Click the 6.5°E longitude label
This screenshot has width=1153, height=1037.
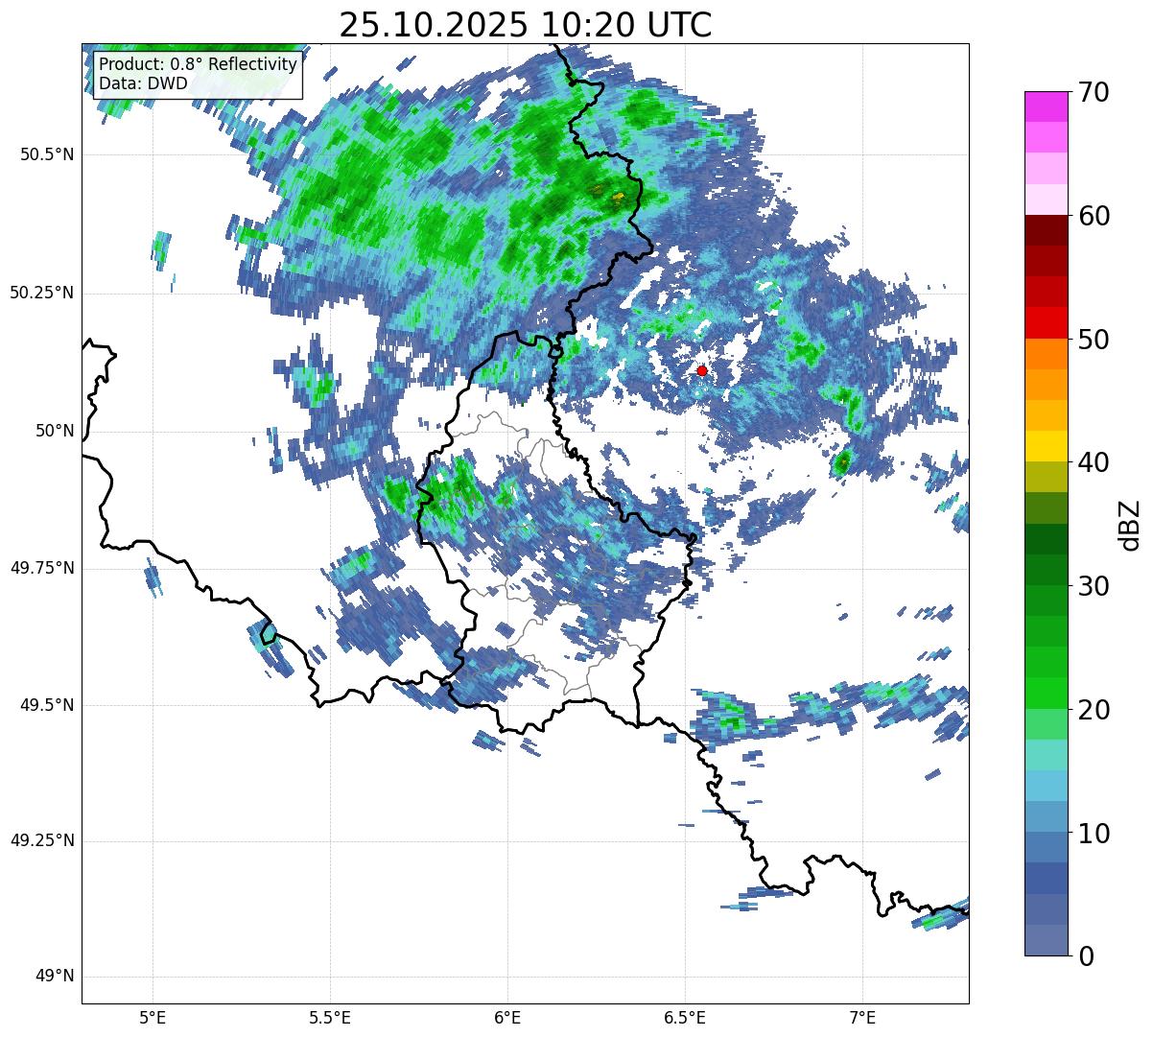pos(685,1017)
